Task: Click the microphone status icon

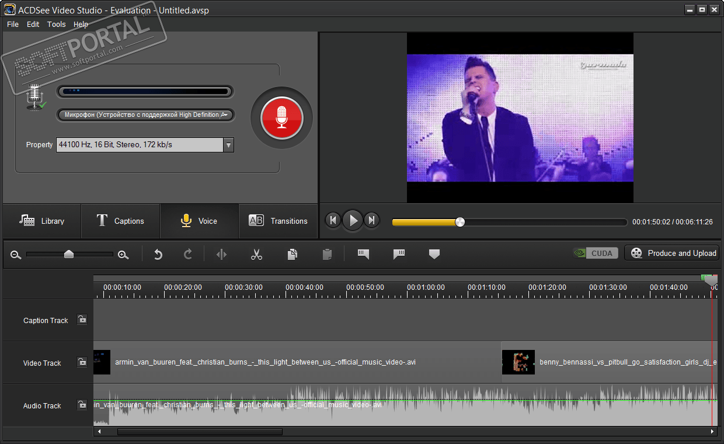Action: tap(36, 96)
